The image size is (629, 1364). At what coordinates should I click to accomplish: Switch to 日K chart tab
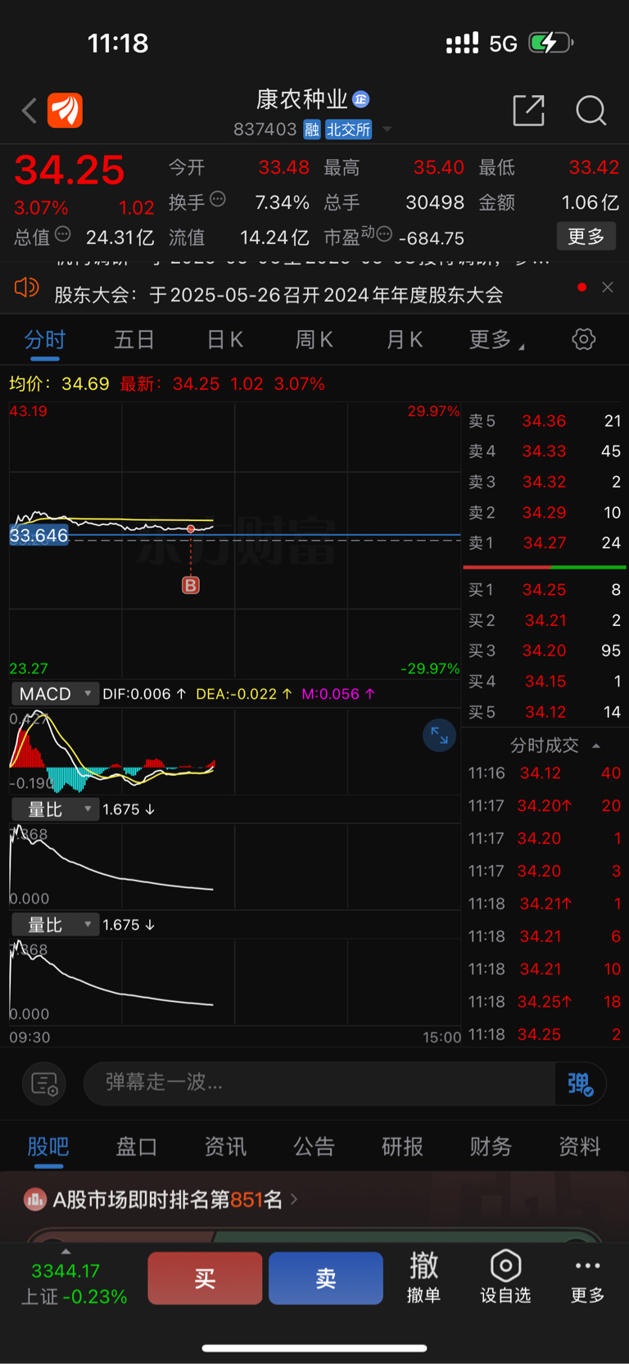click(224, 340)
